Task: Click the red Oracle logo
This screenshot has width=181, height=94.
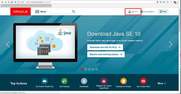Action: (20, 12)
